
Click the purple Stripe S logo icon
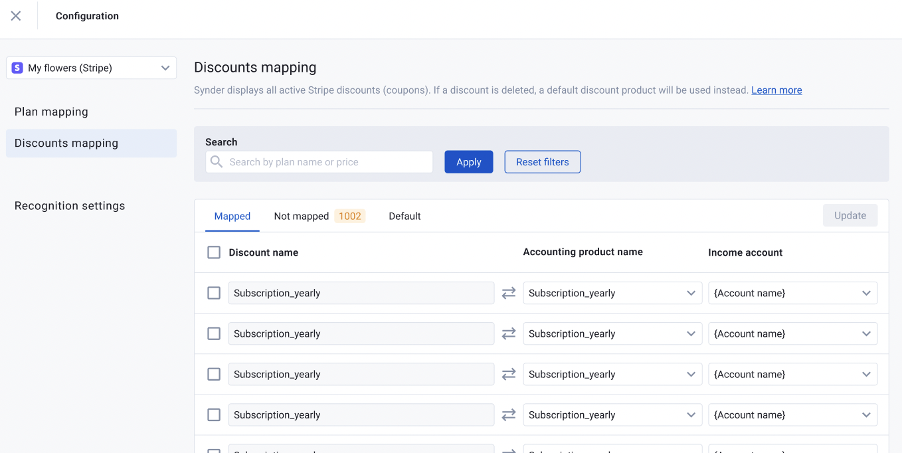[x=17, y=68]
